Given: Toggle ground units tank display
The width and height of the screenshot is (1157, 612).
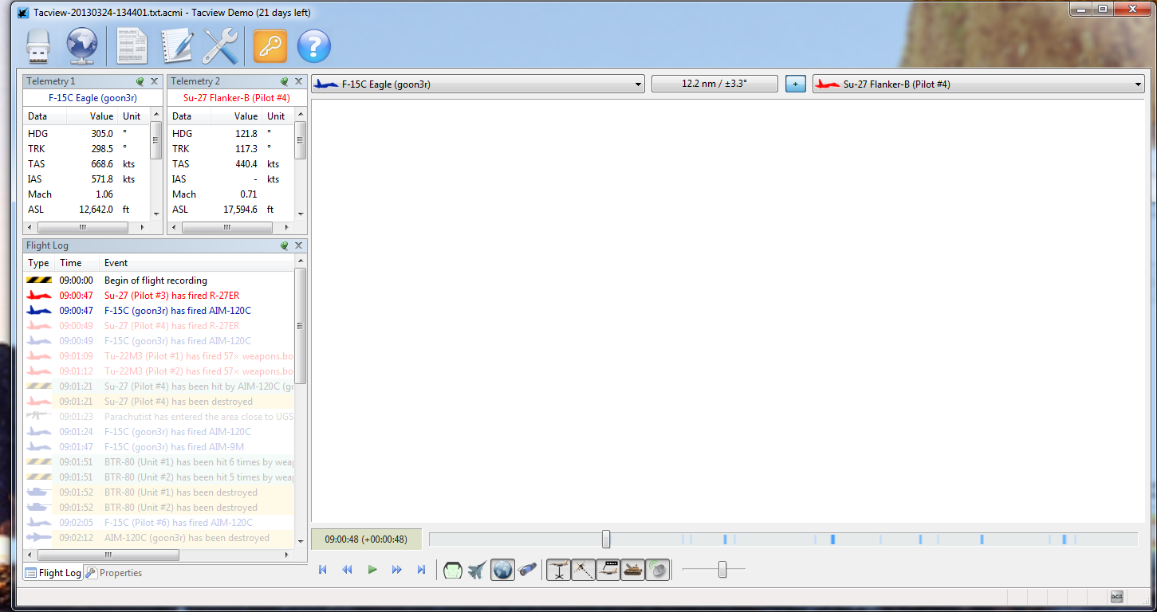Looking at the screenshot, I should point(632,570).
